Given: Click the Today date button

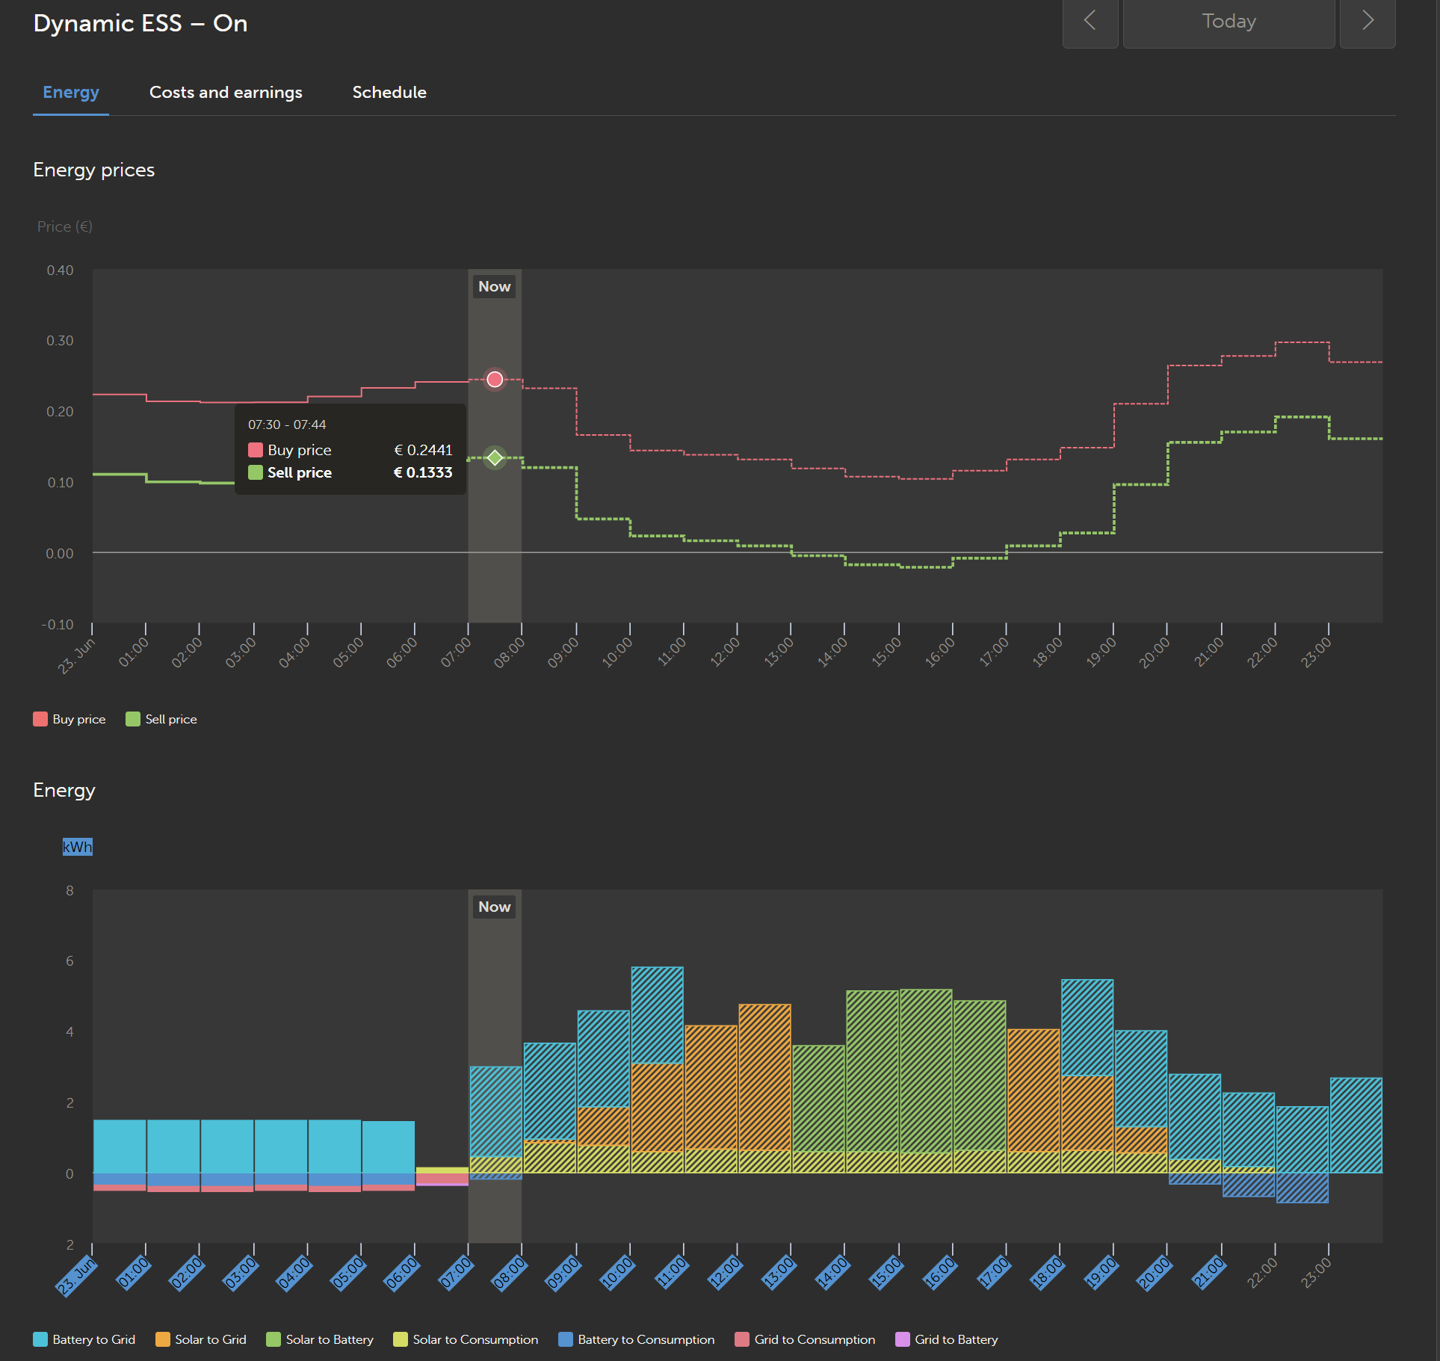Looking at the screenshot, I should click(x=1228, y=22).
